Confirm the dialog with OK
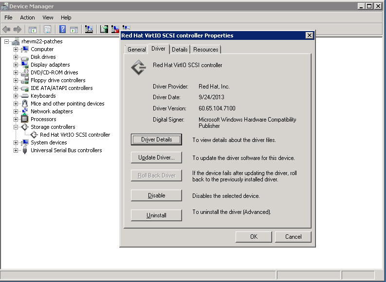386x282 pixels. point(254,237)
